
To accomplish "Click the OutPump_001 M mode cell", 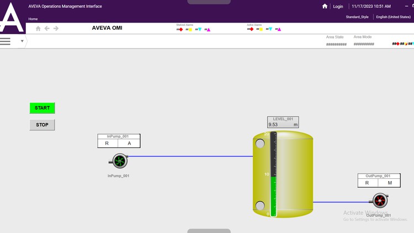I will 390,183.
